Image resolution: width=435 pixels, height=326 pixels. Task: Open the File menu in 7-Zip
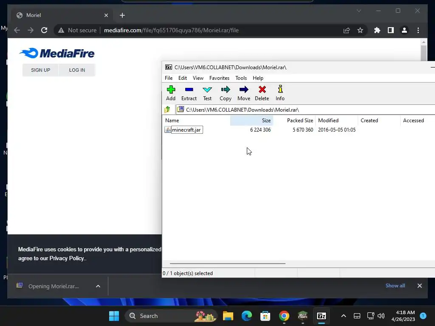point(168,78)
